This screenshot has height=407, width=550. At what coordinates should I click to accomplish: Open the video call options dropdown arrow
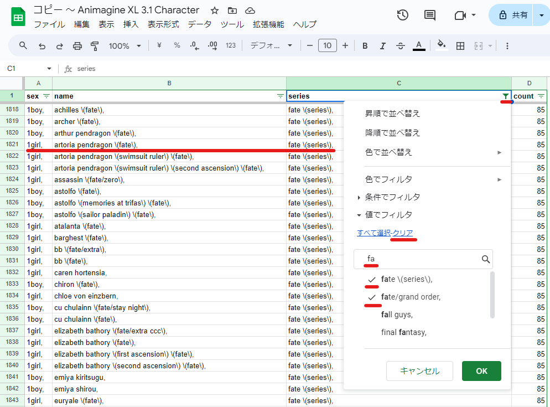click(474, 15)
